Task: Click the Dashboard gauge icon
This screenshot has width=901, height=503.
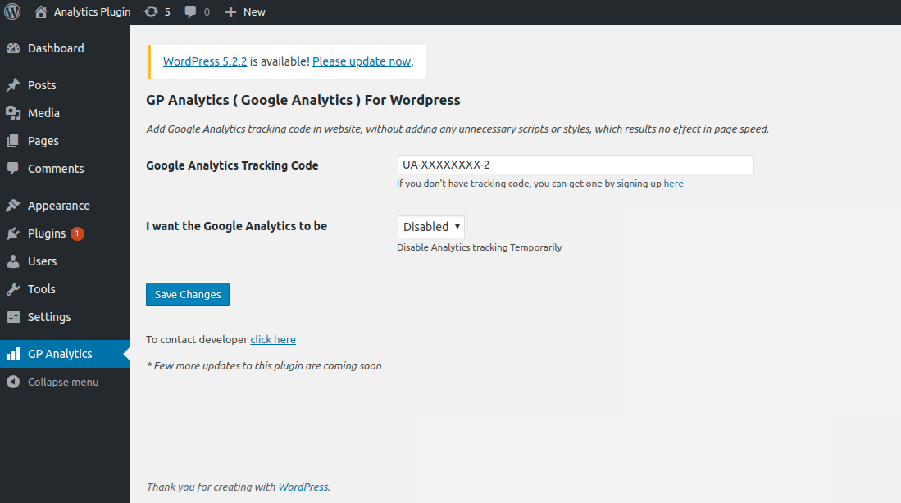Action: 13,48
